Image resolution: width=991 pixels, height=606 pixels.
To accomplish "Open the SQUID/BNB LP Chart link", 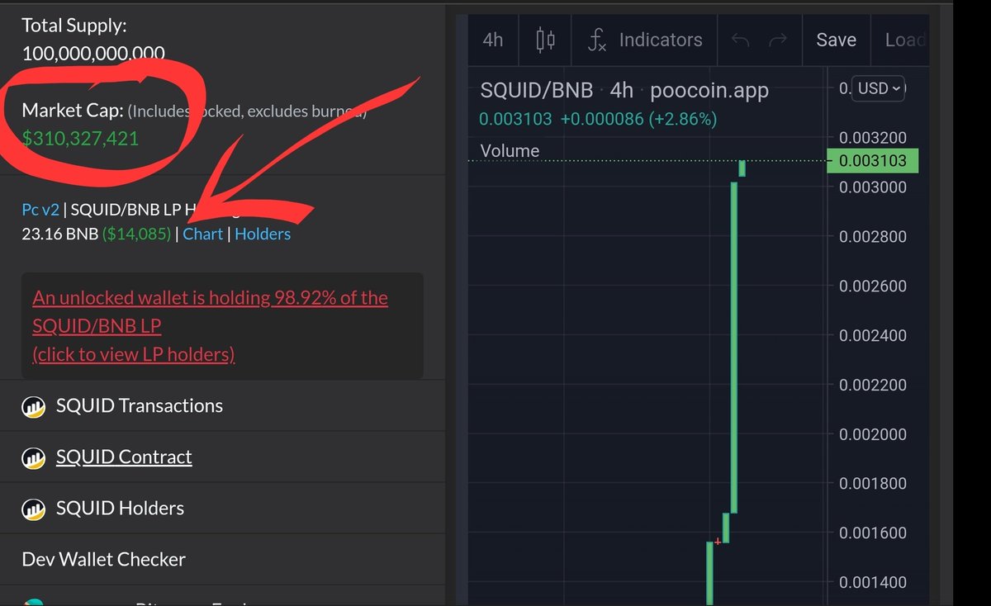I will coord(203,234).
